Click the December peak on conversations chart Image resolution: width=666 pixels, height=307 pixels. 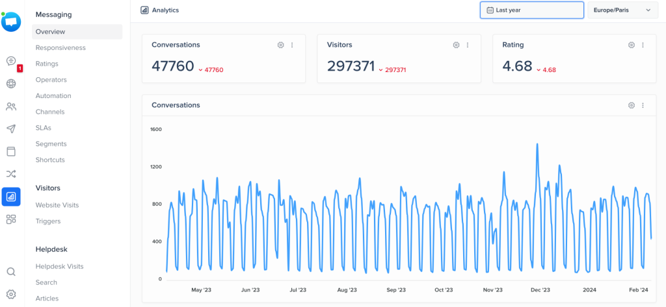(537, 144)
